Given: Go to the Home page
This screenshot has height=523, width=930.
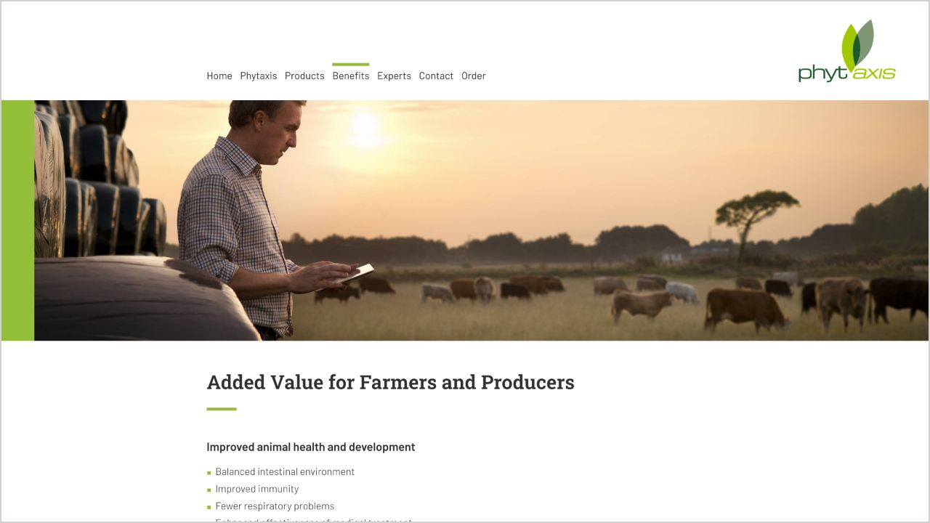Looking at the screenshot, I should [x=219, y=76].
